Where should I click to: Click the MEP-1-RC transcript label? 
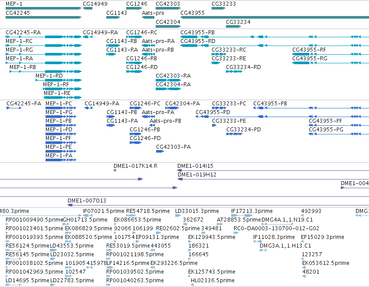pyautogui.click(x=19, y=41)
